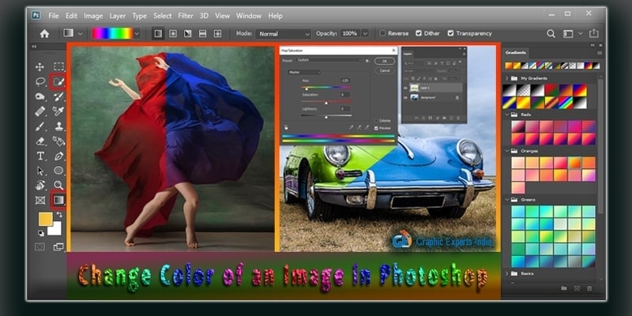Open the Mode Normal dropdown
The width and height of the screenshot is (632, 316).
tap(284, 34)
